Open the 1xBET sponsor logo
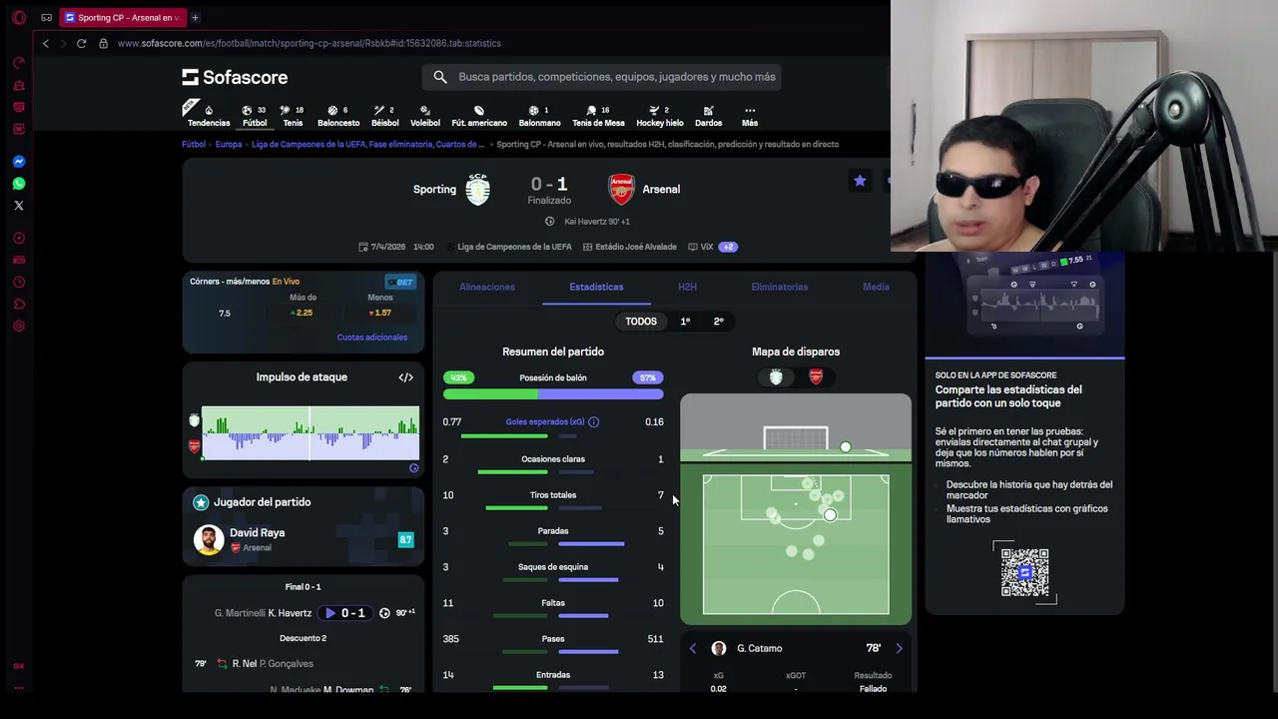1278x719 pixels. point(400,282)
